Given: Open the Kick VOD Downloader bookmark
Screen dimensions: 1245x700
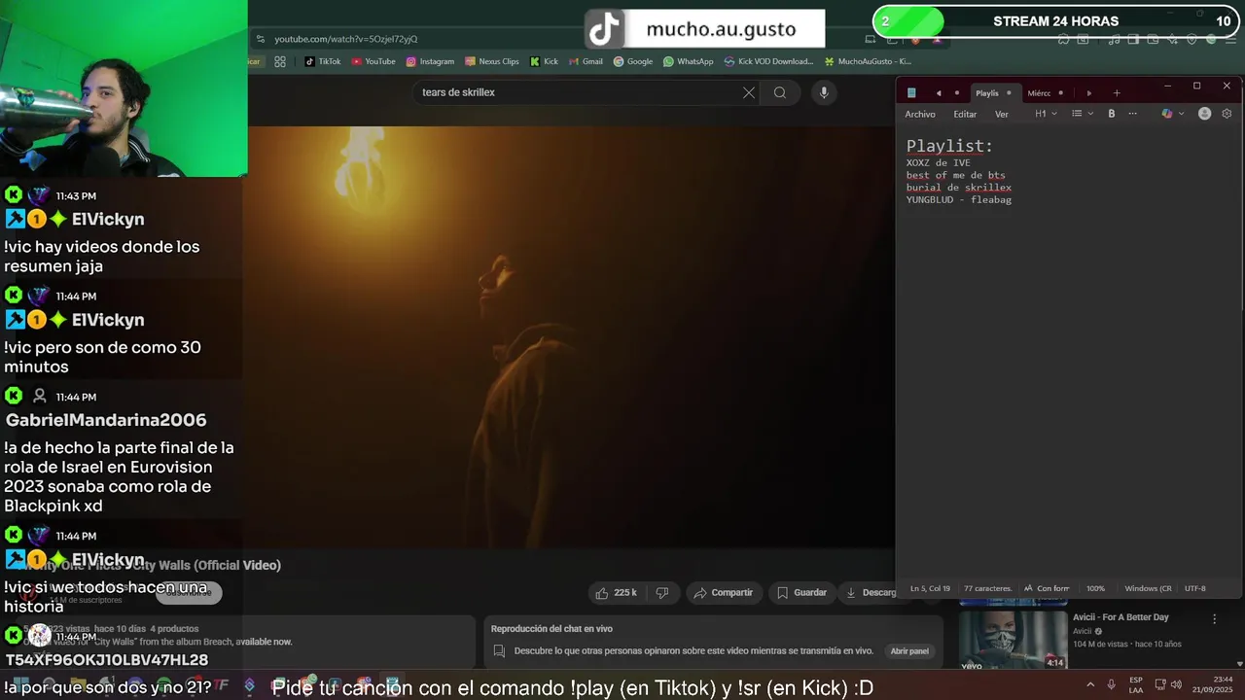Looking at the screenshot, I should tap(768, 61).
